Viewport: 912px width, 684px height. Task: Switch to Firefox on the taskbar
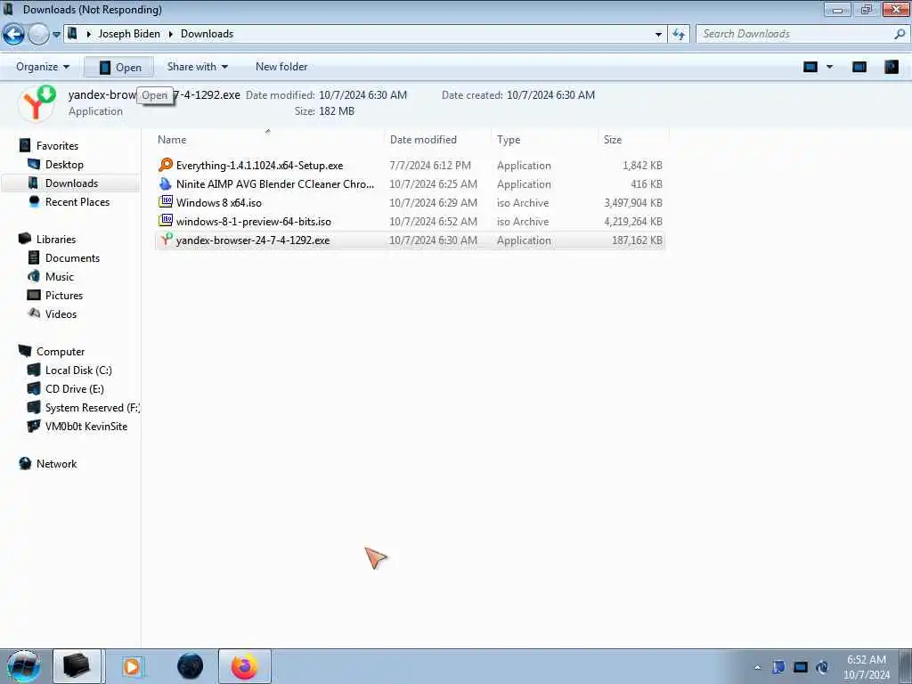[245, 666]
